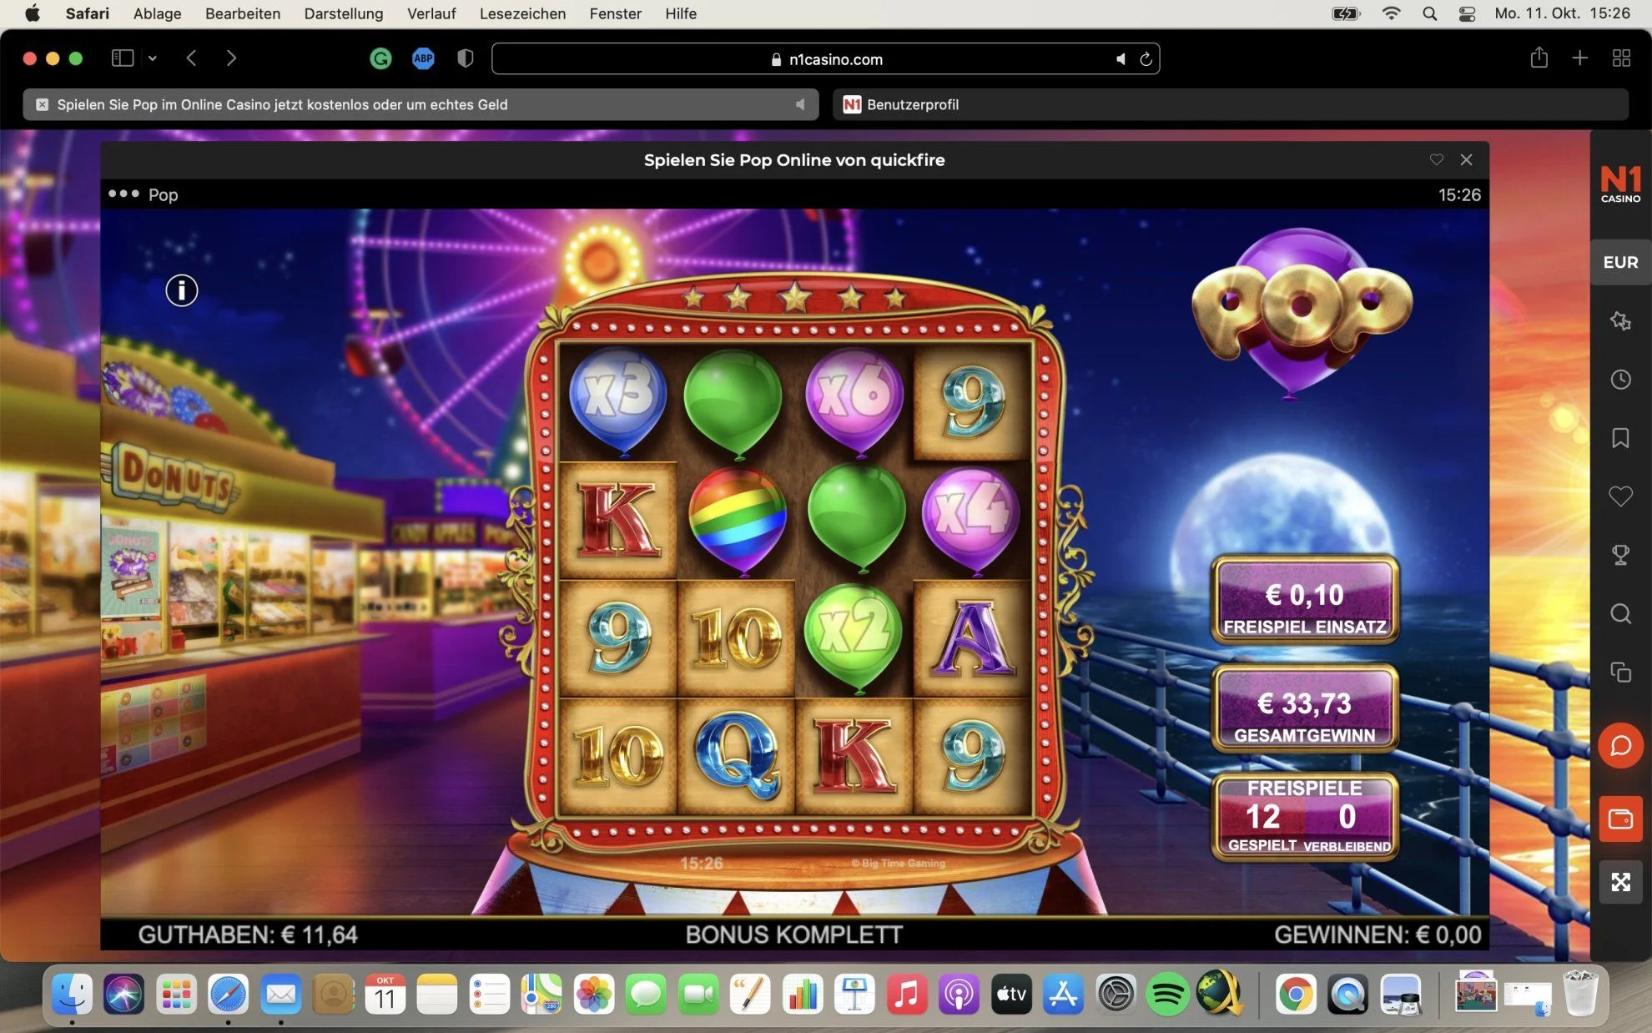Toggle the Safari sidebar
1652x1033 pixels.
(x=123, y=58)
